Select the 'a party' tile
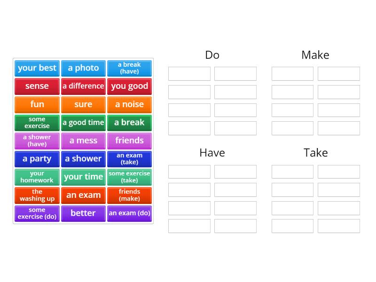Screen dimensions: 376x282 (x=37, y=159)
